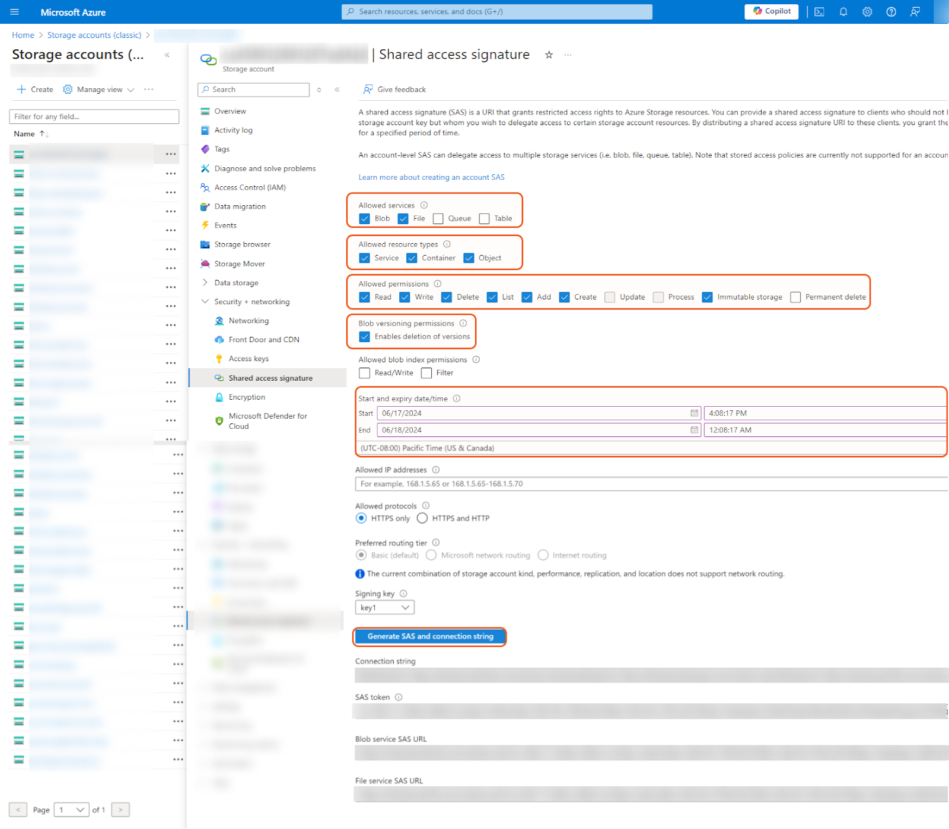The height and width of the screenshot is (829, 949).
Task: Open the notifications bell
Action: point(843,12)
